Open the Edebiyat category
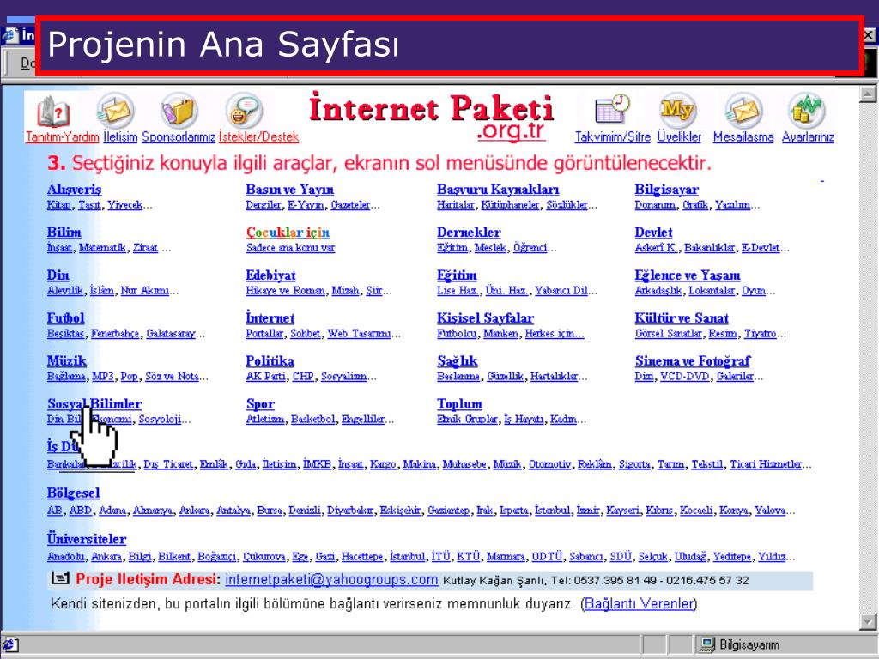The image size is (879, 659). click(x=270, y=275)
